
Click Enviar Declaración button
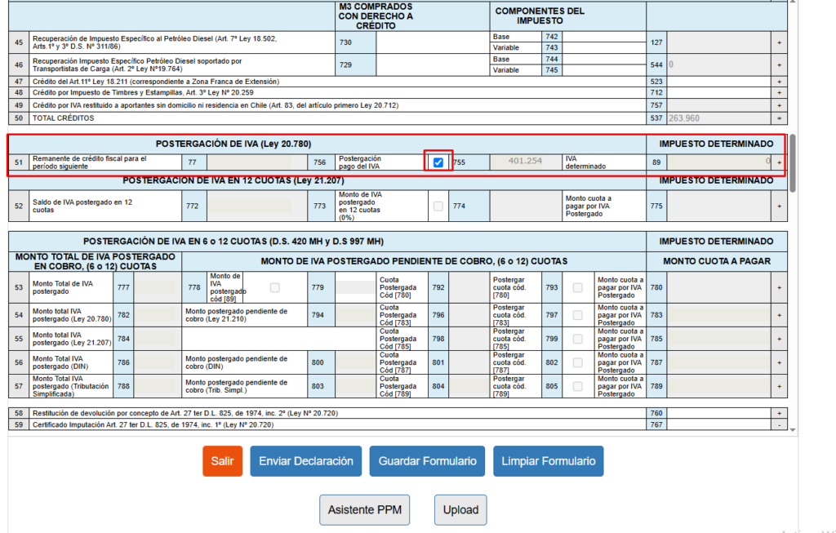click(x=306, y=461)
